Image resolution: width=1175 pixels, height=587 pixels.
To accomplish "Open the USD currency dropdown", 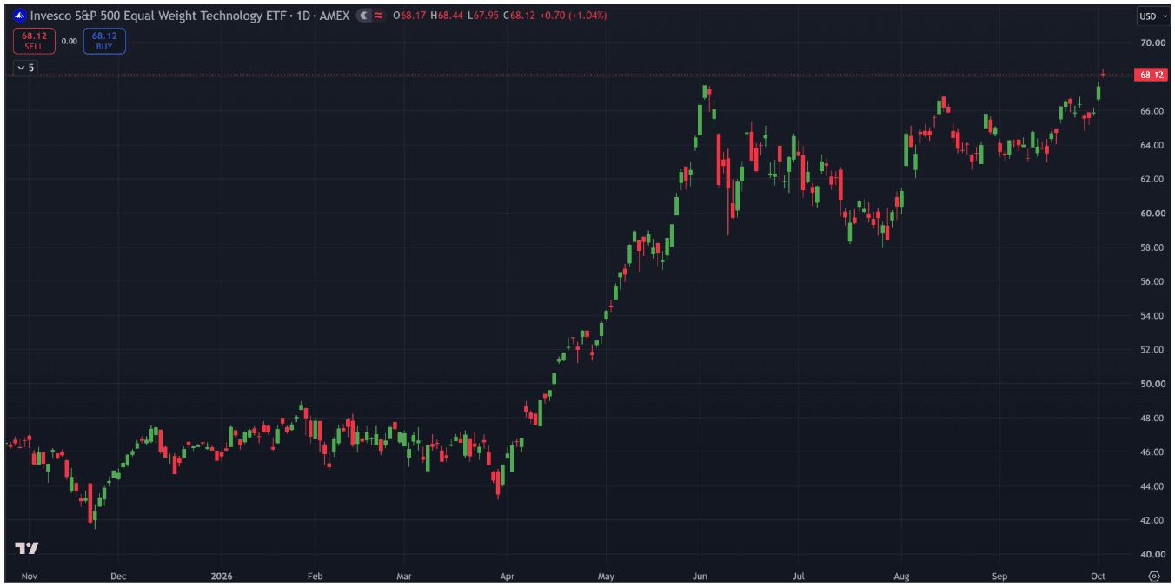I will pos(1152,16).
